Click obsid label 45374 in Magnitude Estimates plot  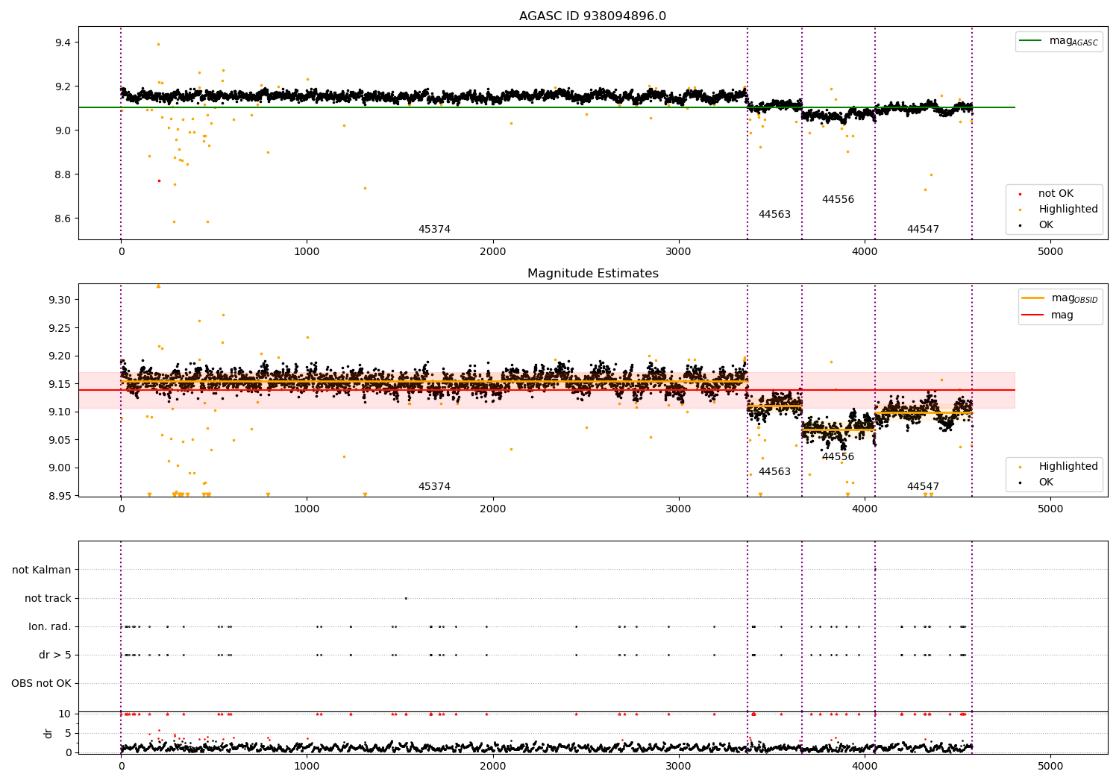434,487
